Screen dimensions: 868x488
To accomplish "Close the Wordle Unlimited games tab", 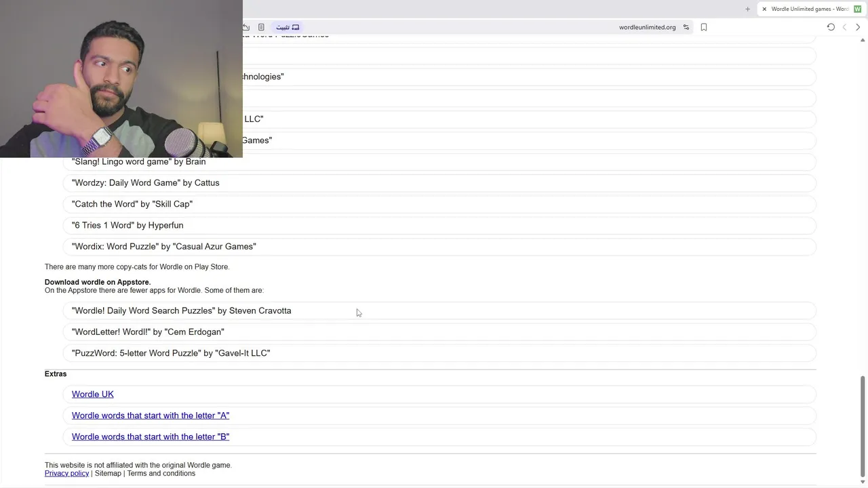I will (x=764, y=9).
